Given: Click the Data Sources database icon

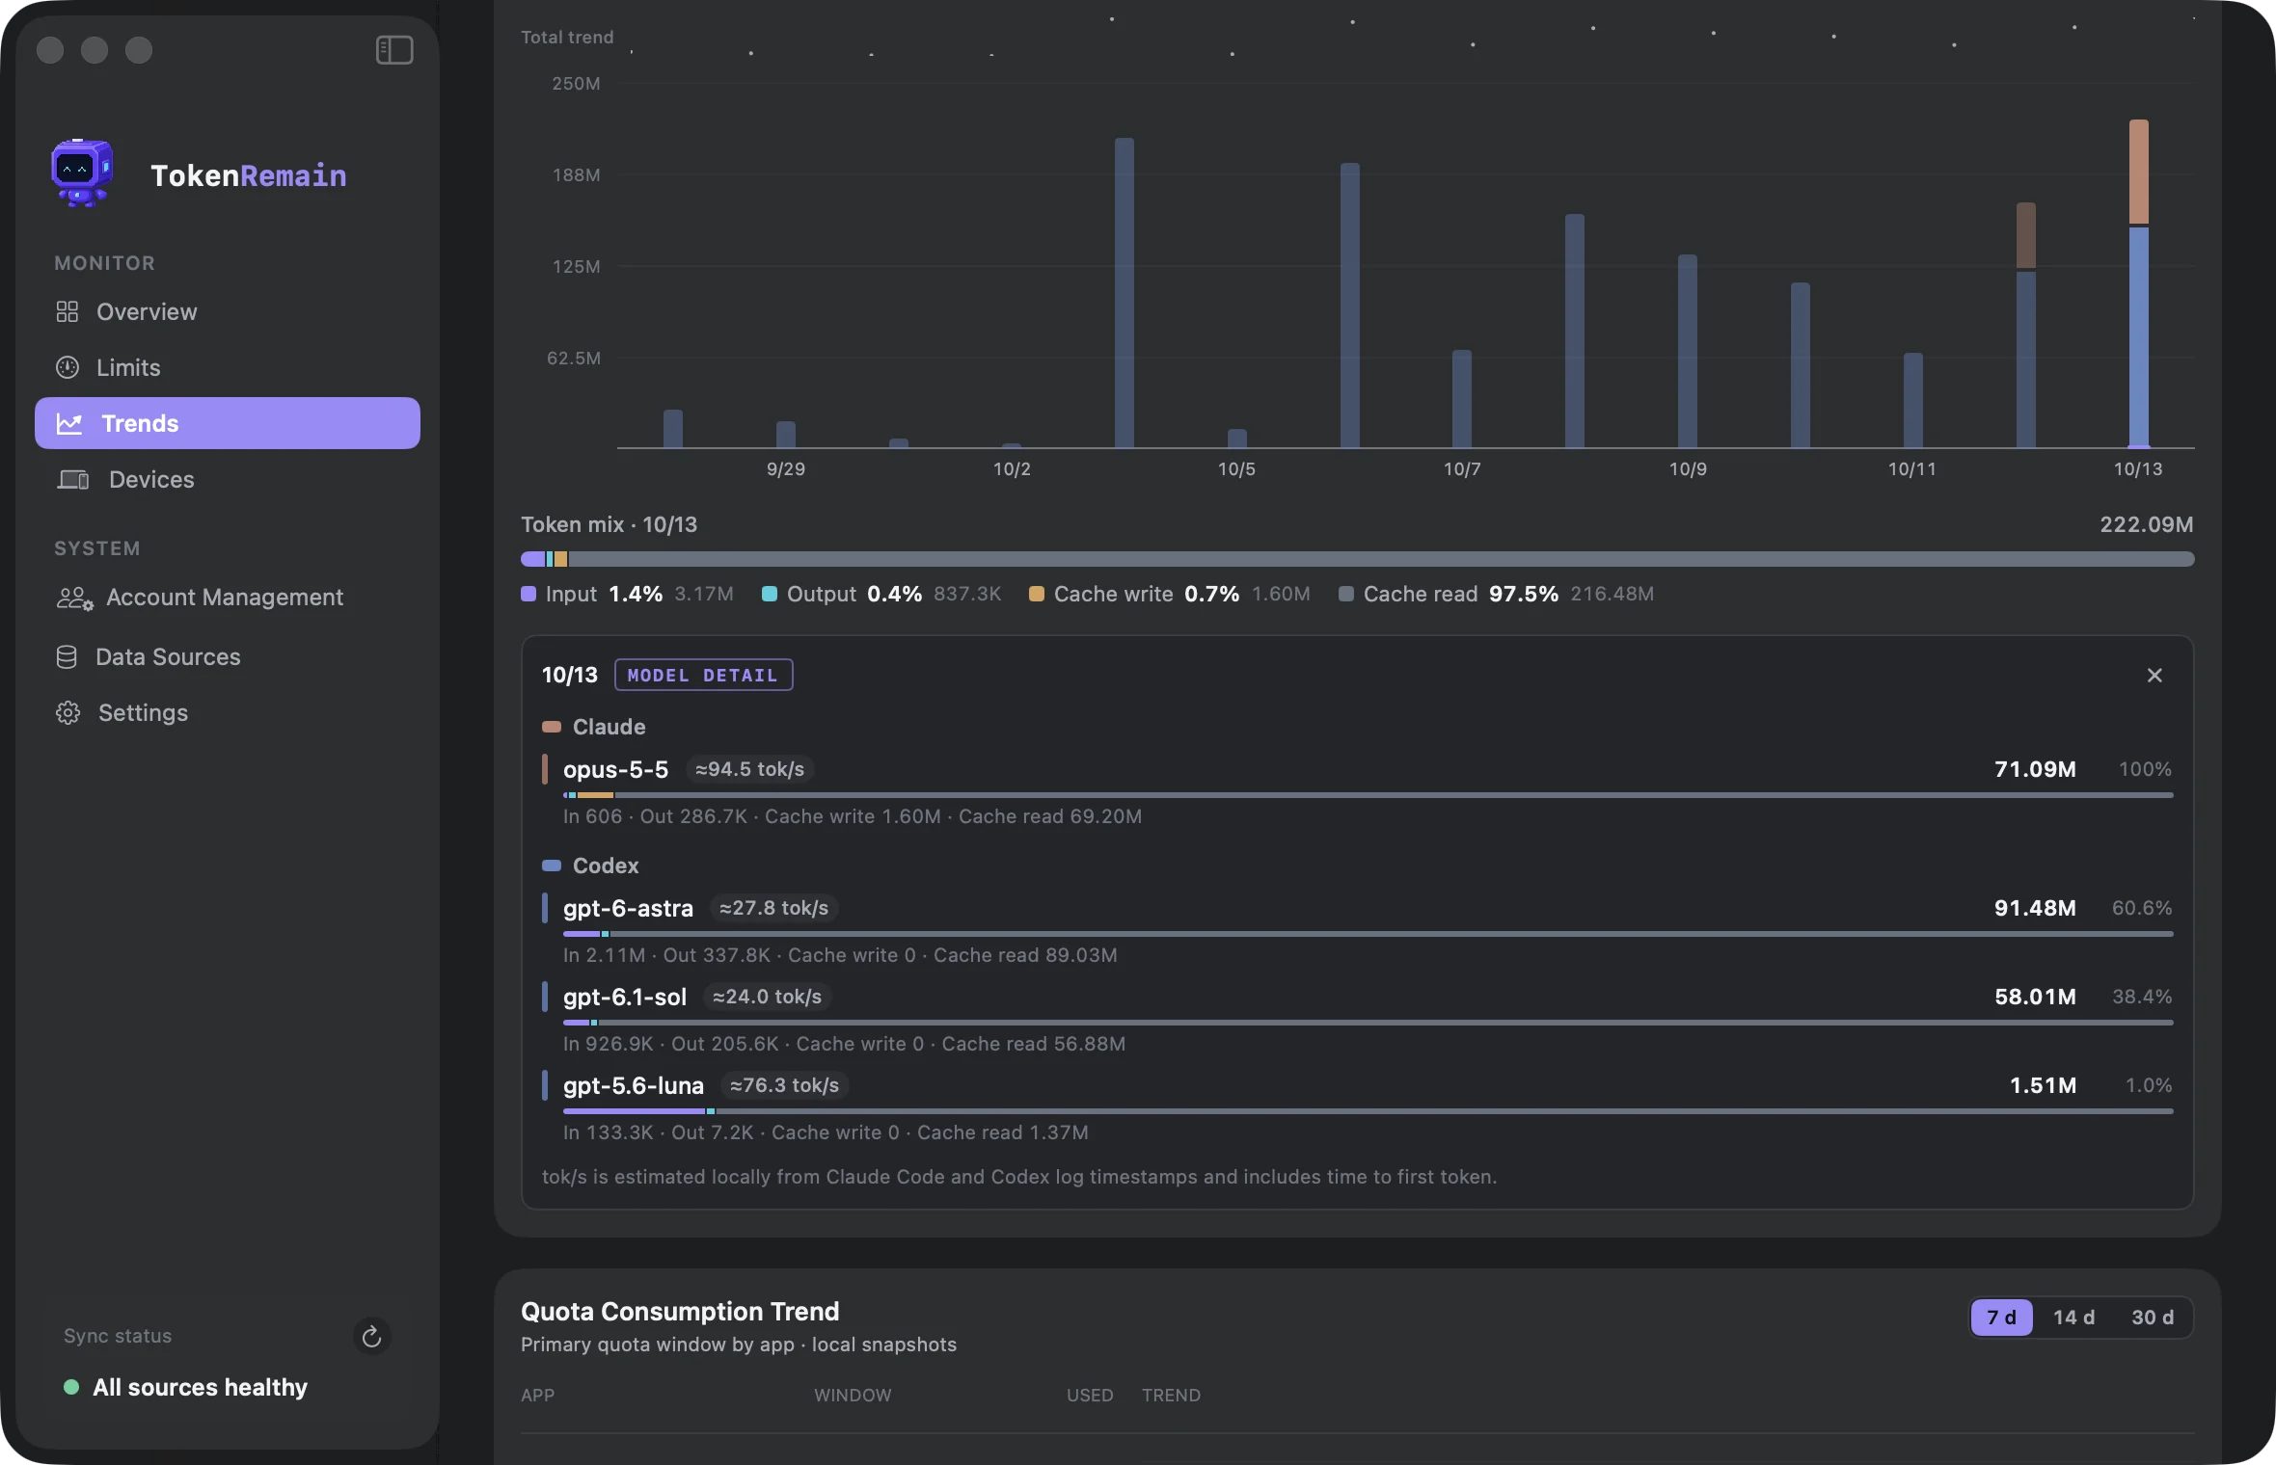Looking at the screenshot, I should (67, 656).
